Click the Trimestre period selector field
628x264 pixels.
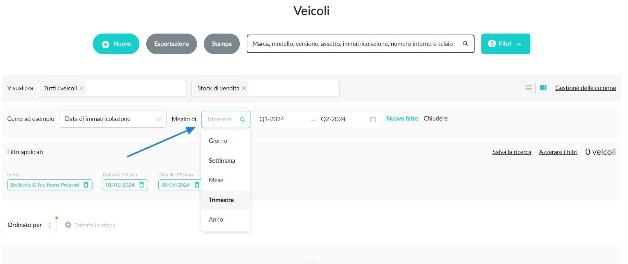point(226,120)
